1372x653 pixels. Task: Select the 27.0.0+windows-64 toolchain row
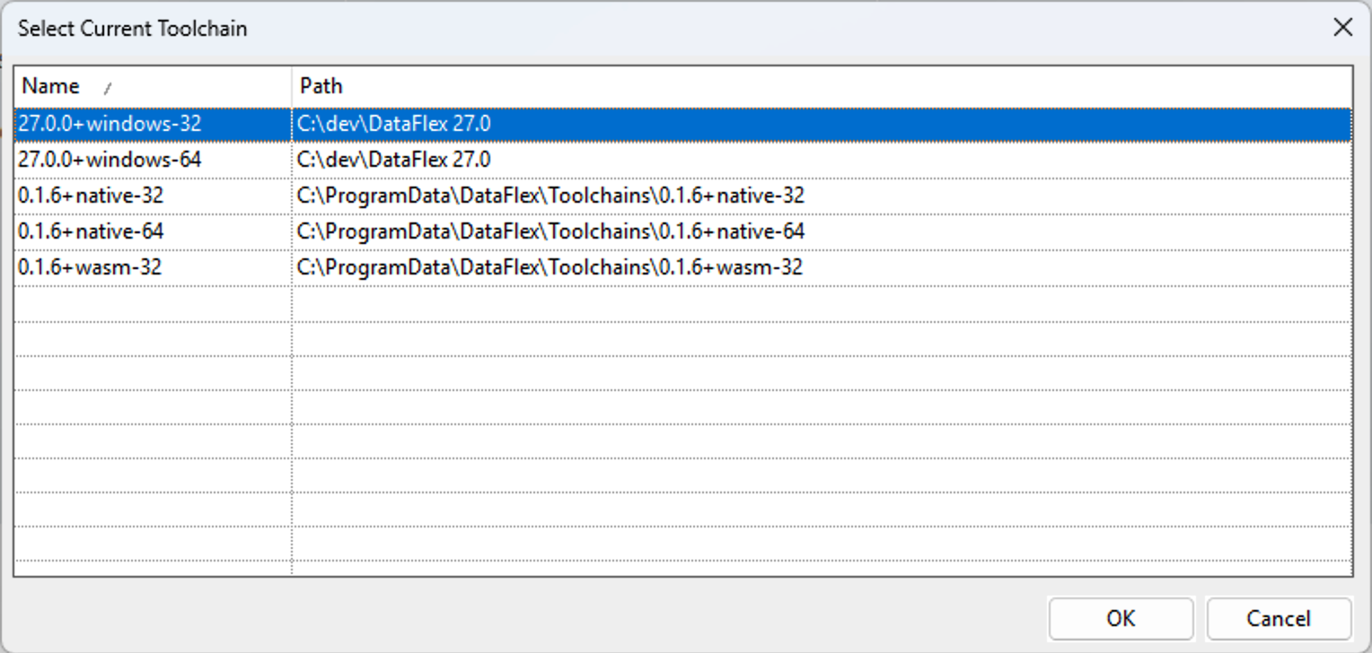(682, 160)
